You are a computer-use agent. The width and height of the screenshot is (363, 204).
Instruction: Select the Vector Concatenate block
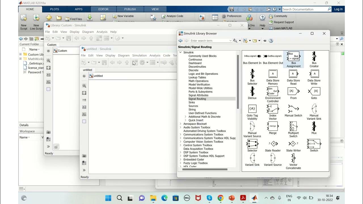[x=293, y=161]
